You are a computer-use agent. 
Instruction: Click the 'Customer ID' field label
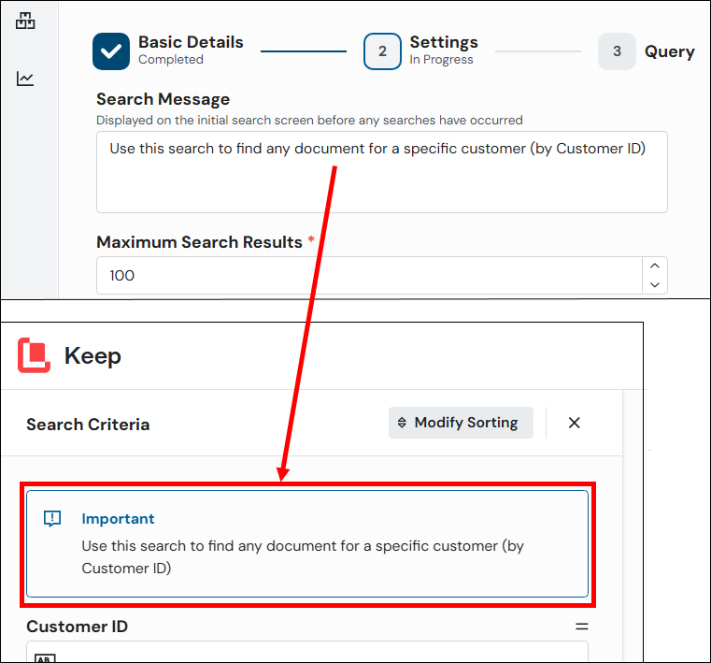coord(78,627)
